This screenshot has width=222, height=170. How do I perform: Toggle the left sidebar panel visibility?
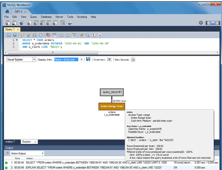tap(208, 23)
